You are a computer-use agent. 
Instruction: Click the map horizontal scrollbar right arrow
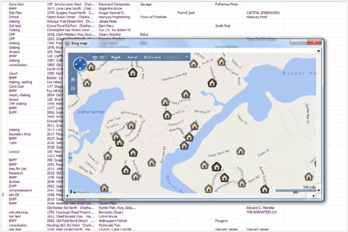[x=314, y=196]
